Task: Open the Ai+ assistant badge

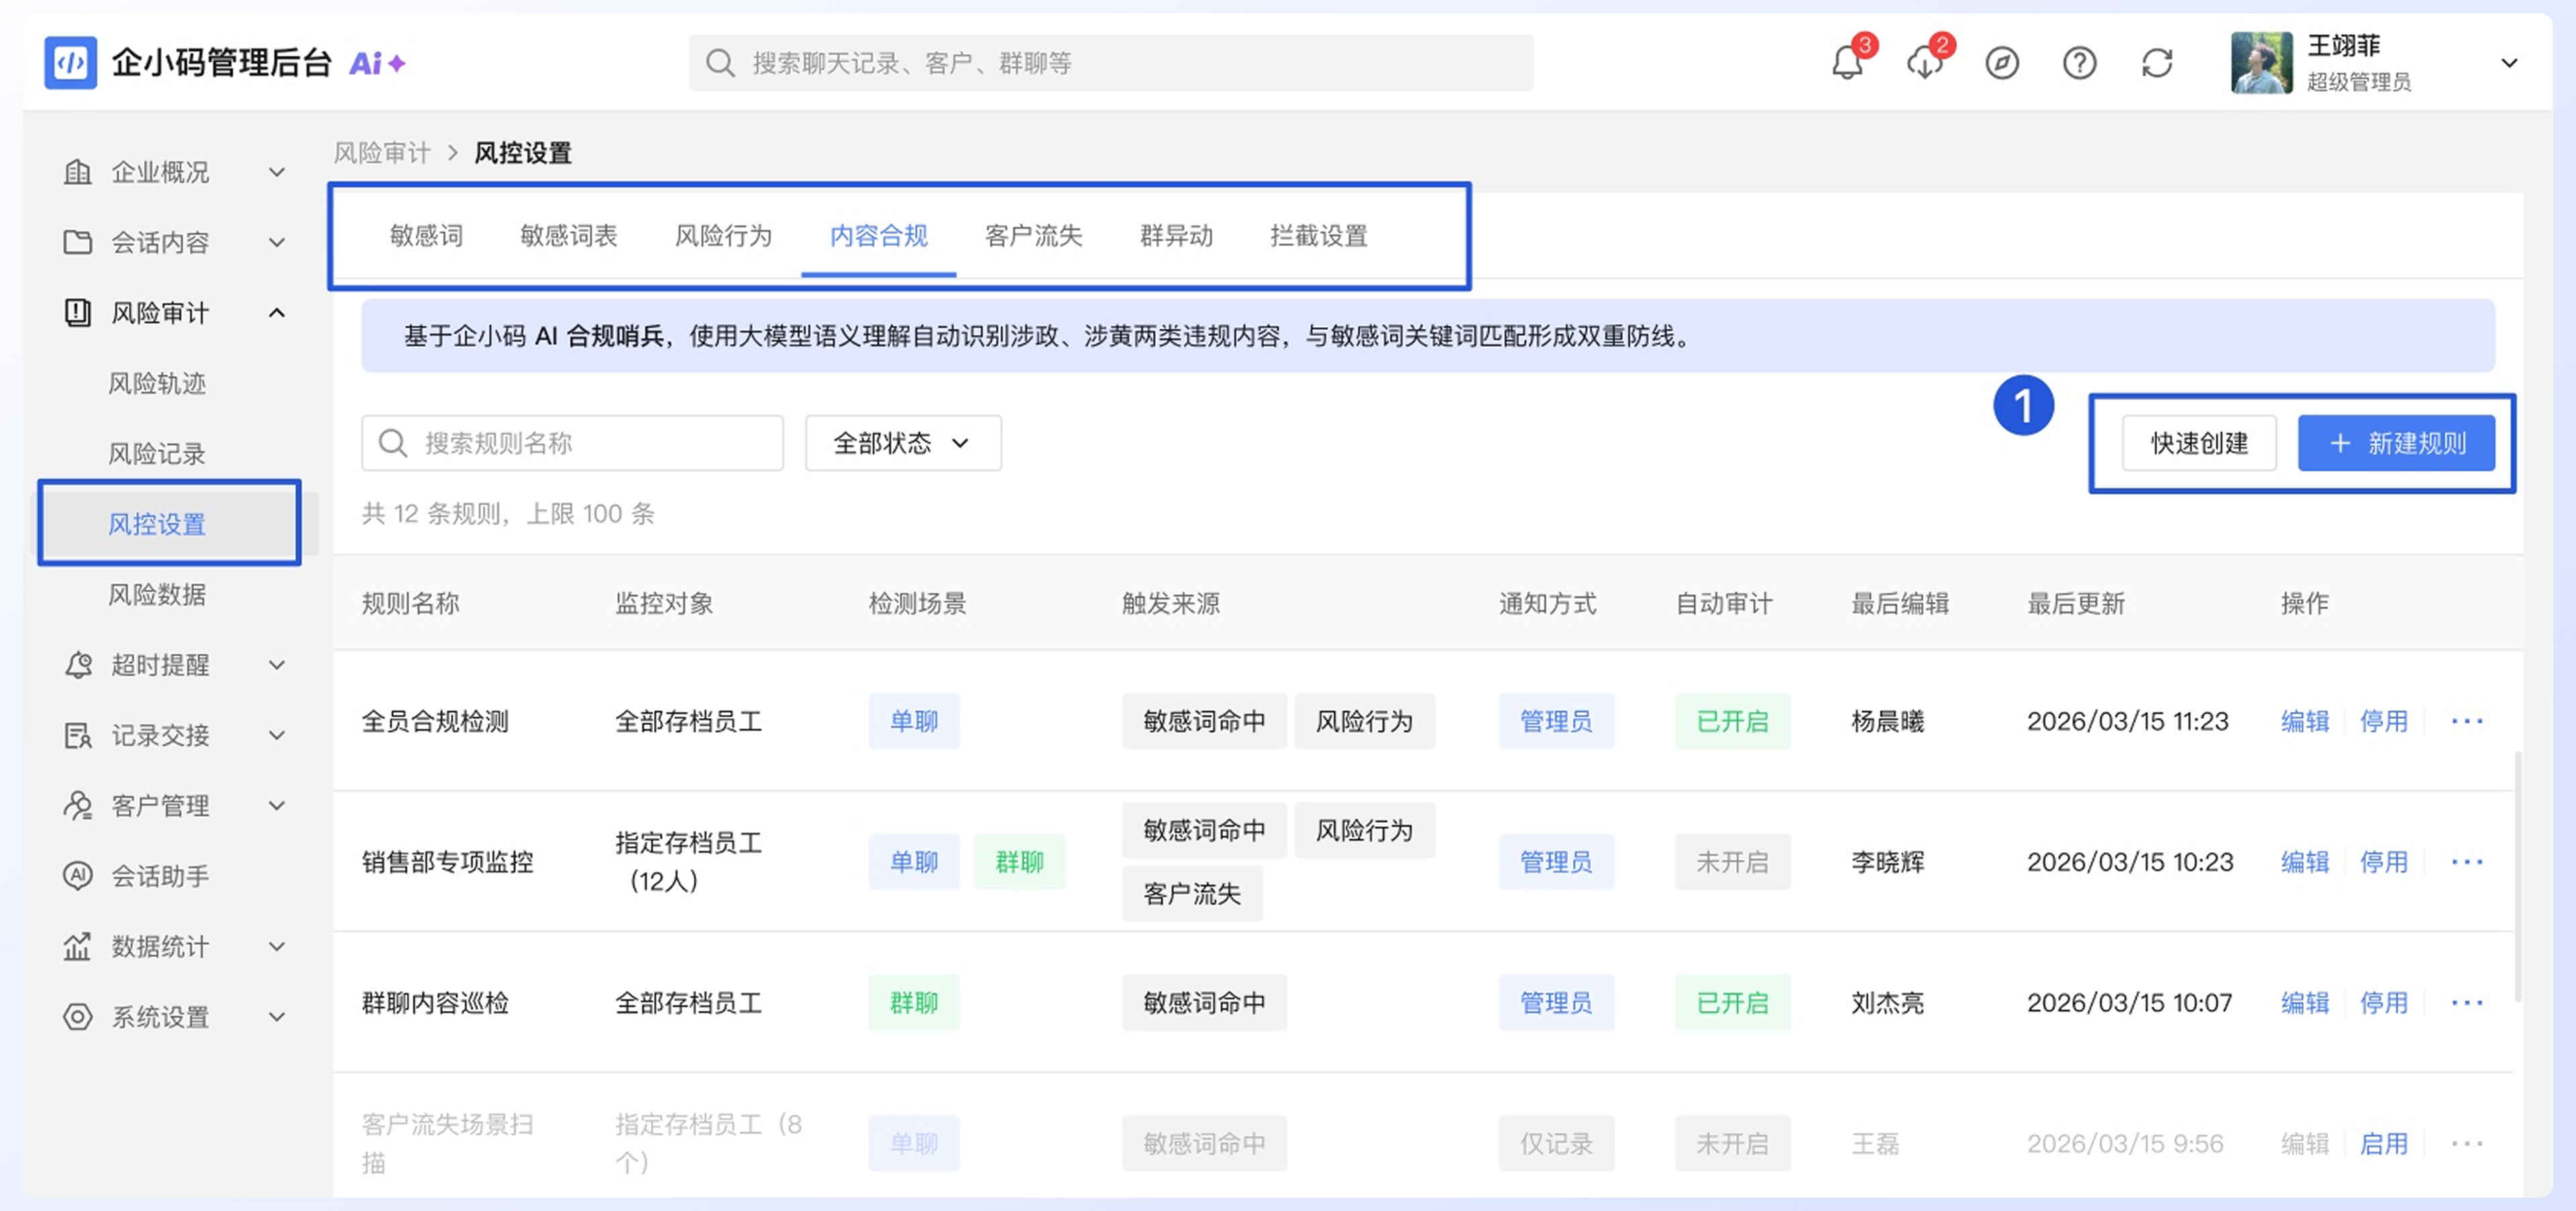Action: click(377, 63)
